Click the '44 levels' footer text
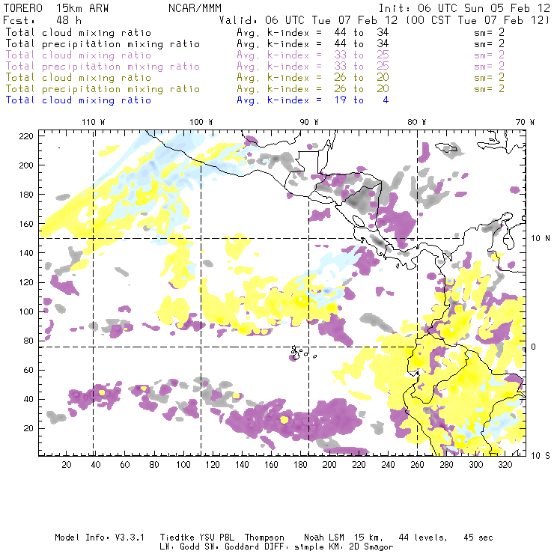The width and height of the screenshot is (554, 554). click(423, 538)
